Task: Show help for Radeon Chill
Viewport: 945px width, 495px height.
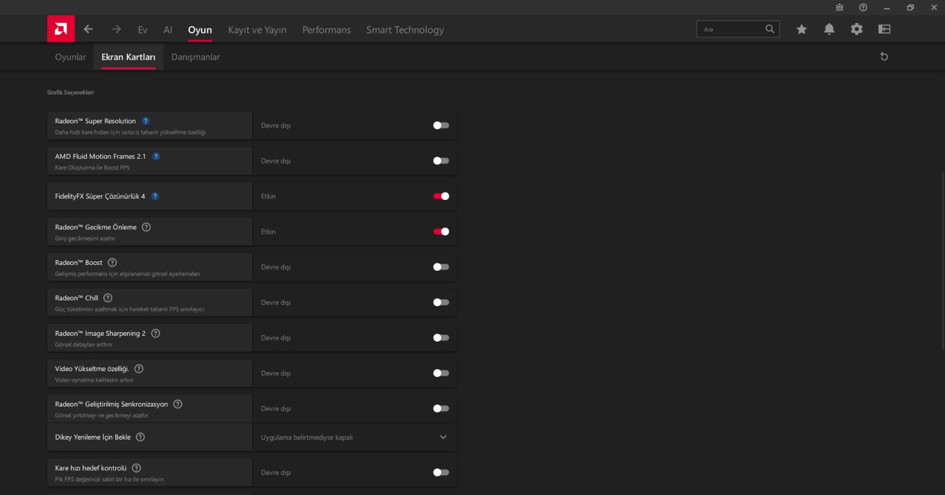Action: pos(108,298)
